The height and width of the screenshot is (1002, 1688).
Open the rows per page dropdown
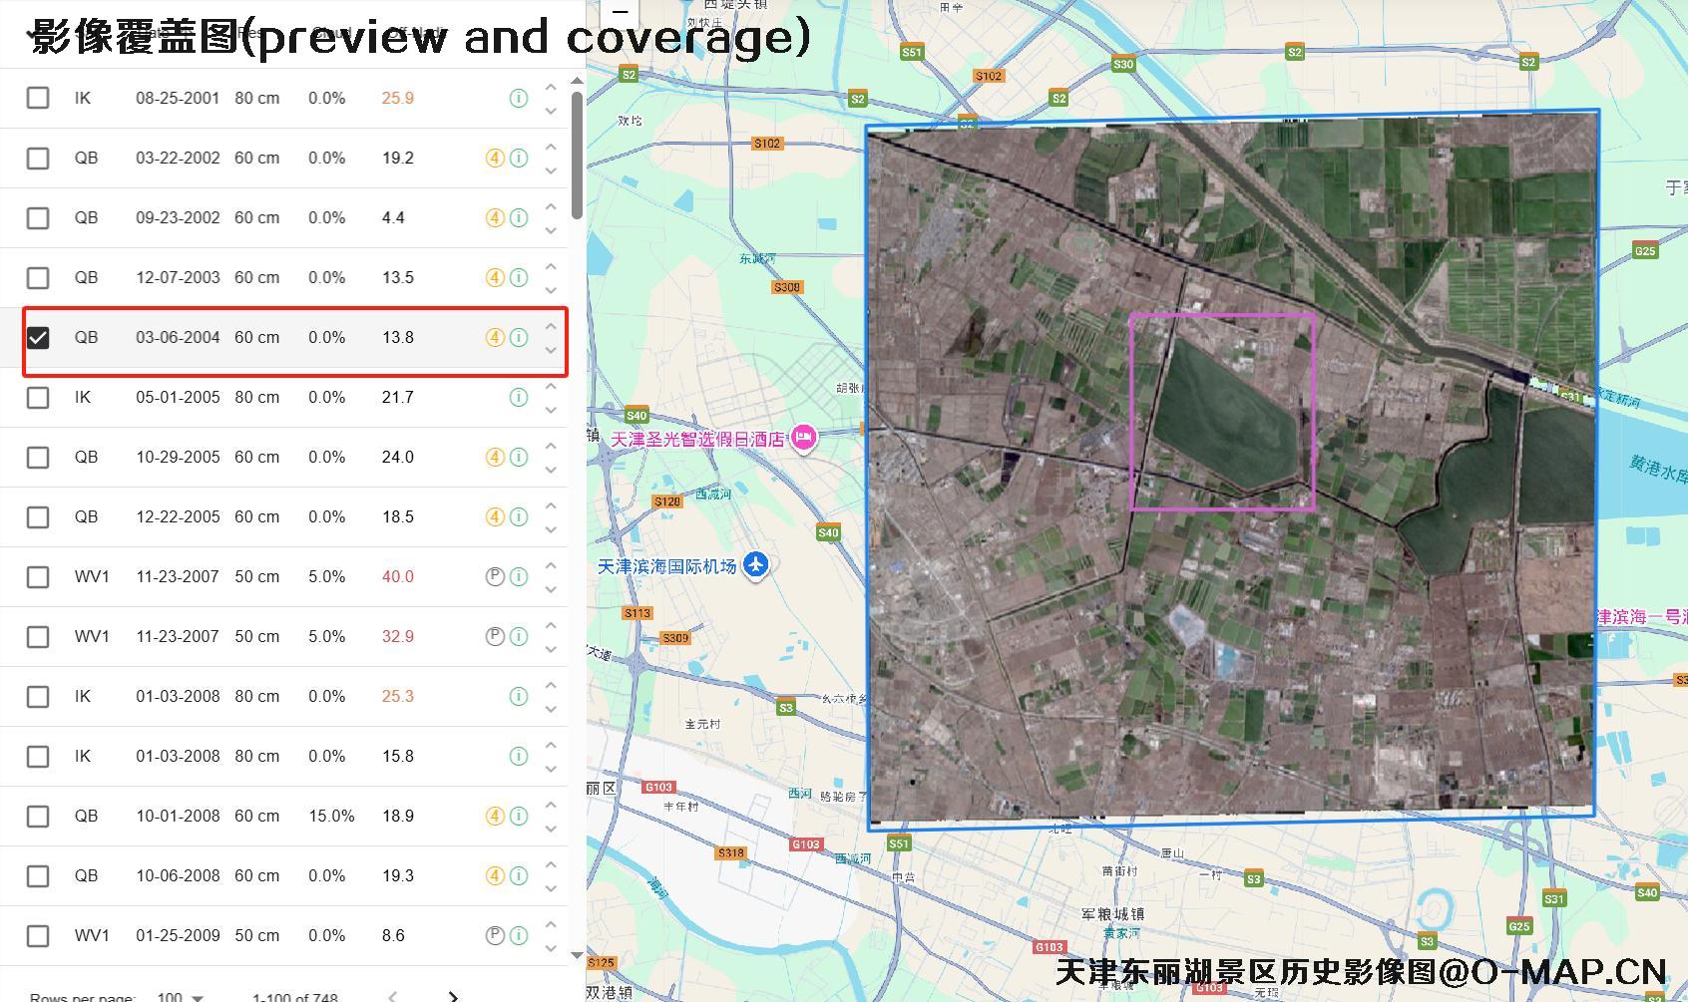pos(181,996)
